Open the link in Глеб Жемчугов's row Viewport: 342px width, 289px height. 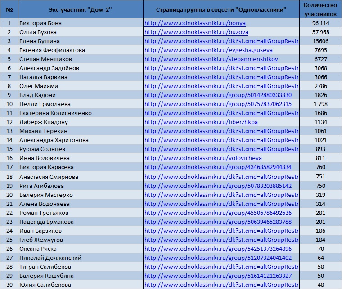tap(221, 240)
